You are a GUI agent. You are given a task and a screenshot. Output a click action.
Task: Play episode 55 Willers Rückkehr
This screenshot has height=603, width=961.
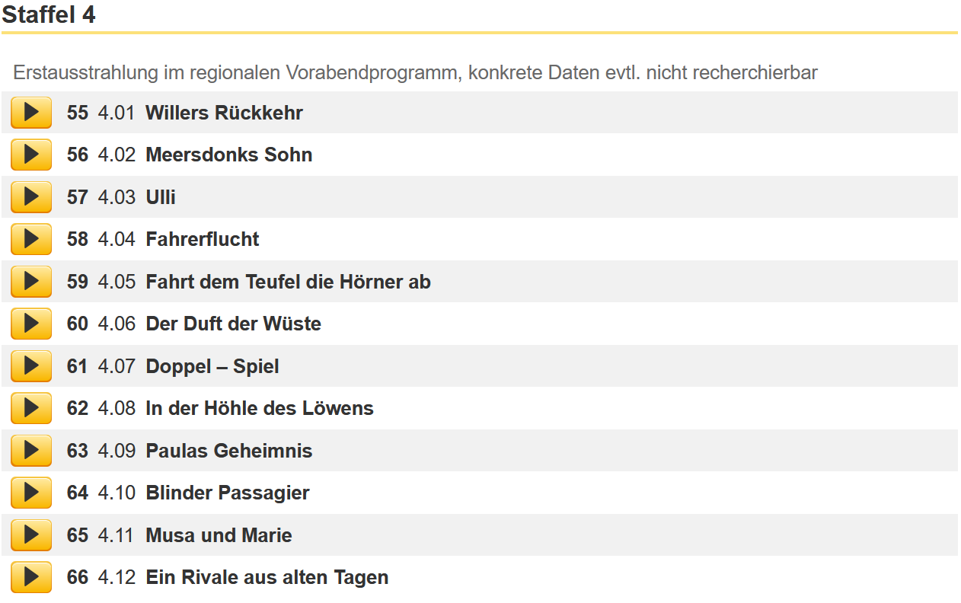click(x=31, y=113)
